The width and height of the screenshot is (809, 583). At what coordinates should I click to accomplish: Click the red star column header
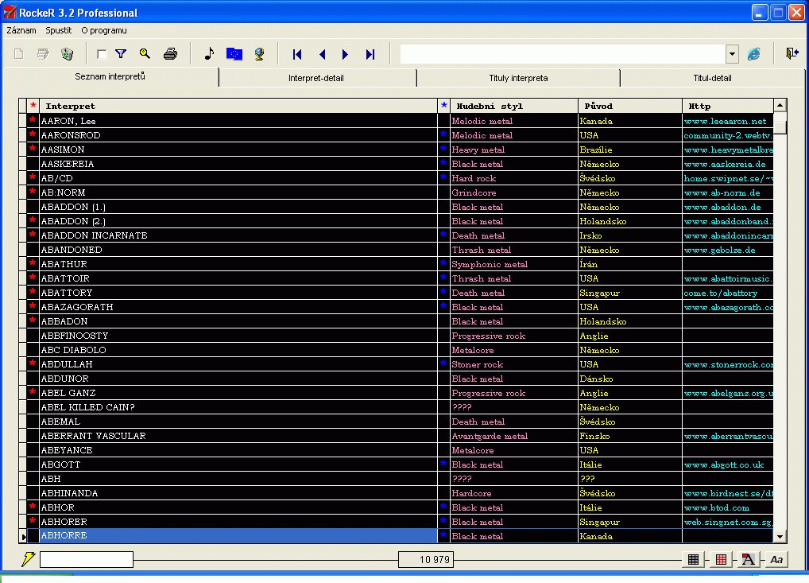click(33, 106)
